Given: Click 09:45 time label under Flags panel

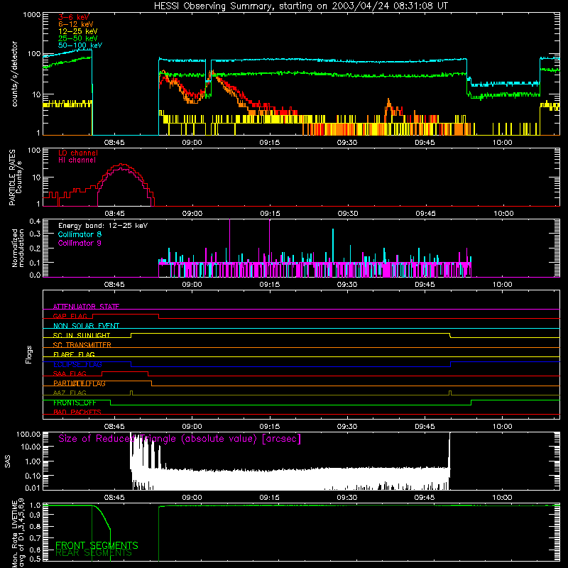Looking at the screenshot, I should (425, 427).
